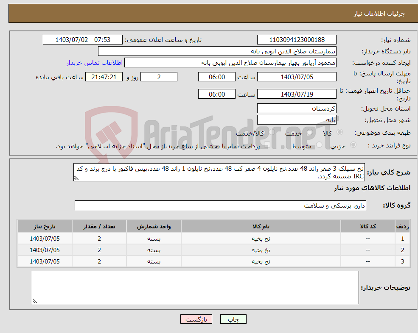The image size is (418, 333).
Task: Click the response deadline date 1403/07/05 field
Action: pos(297,77)
